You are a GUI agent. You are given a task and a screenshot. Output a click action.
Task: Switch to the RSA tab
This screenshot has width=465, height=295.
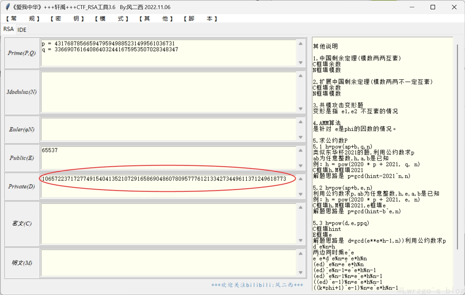click(8, 29)
